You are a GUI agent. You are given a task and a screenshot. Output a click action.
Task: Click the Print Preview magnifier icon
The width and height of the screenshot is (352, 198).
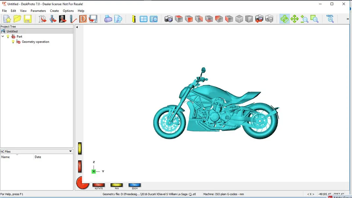[x=118, y=19]
